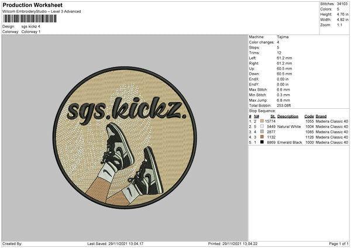Click the barcode under the worksheet title

(30, 19)
